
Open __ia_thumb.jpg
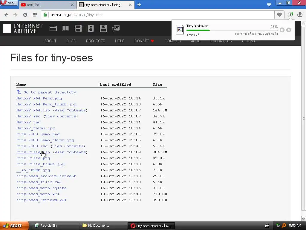(x=33, y=170)
